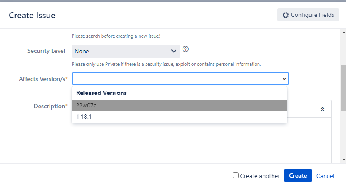This screenshot has width=346, height=185.
Task: Click the scrollbar down arrow
Action: (343, 160)
